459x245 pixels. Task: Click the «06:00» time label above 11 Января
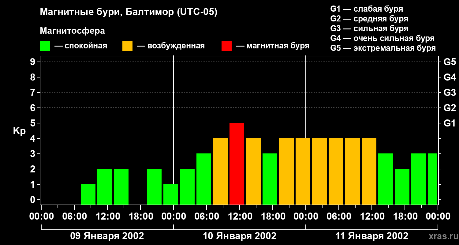339,216
